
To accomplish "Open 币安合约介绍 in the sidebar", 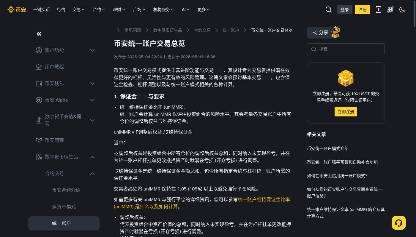I will pos(66,190).
